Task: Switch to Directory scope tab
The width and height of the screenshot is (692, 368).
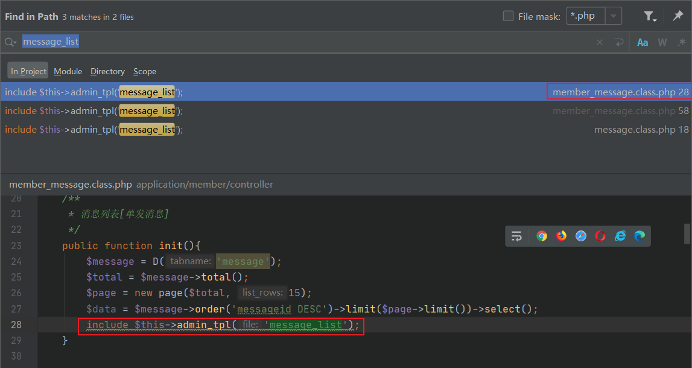Action: tap(107, 71)
